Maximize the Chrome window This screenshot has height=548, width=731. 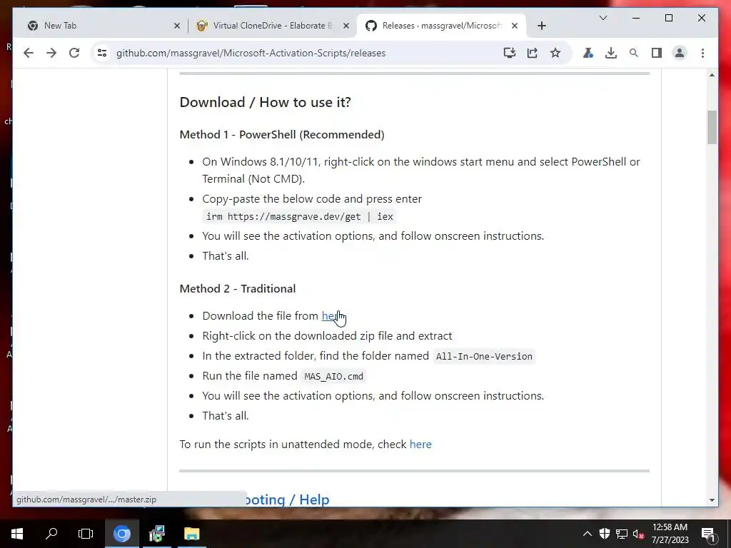coord(668,18)
